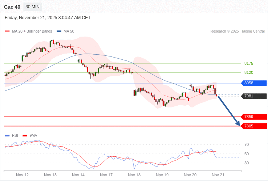Screen dimensions: 268x181
Task: Click the Nov 20 date axis label
Action: [190, 175]
